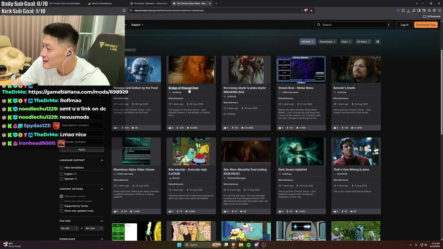Image resolution: width=443 pixels, height=249 pixels.
Task: Collapse the Content Options section
Action: [x=102, y=189]
